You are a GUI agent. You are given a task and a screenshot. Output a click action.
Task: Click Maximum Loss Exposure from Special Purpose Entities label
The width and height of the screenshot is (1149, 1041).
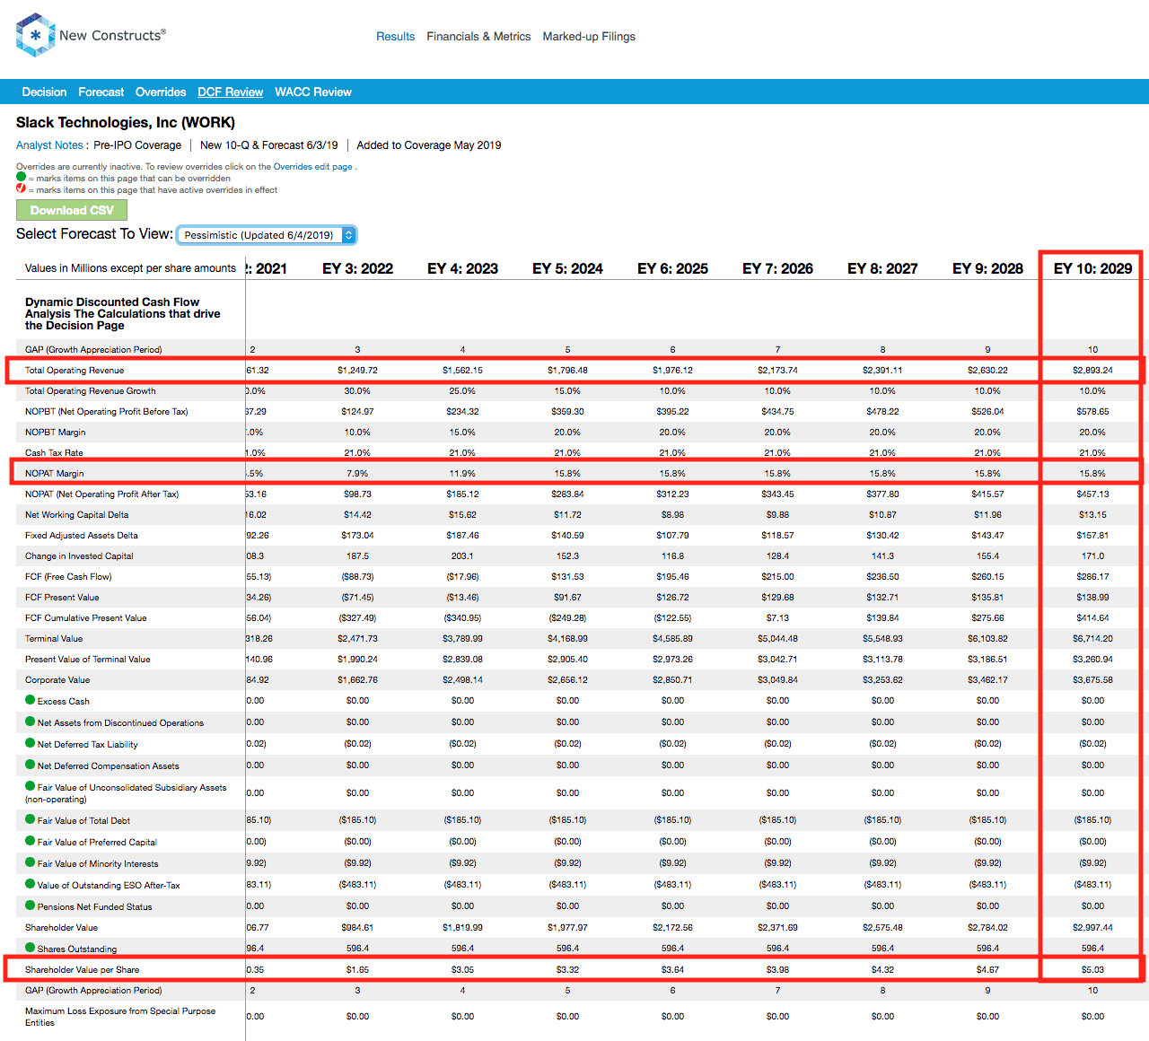[x=120, y=1017]
